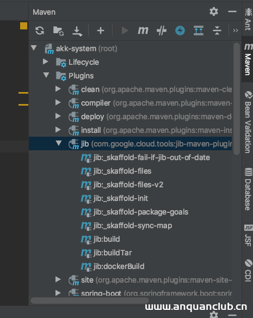Click the site plugin icon
This screenshot has height=318, width=253.
click(73, 280)
